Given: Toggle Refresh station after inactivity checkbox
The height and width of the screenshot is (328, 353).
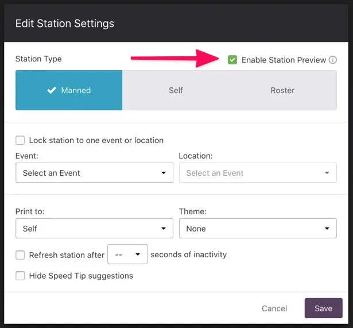Looking at the screenshot, I should (x=21, y=255).
